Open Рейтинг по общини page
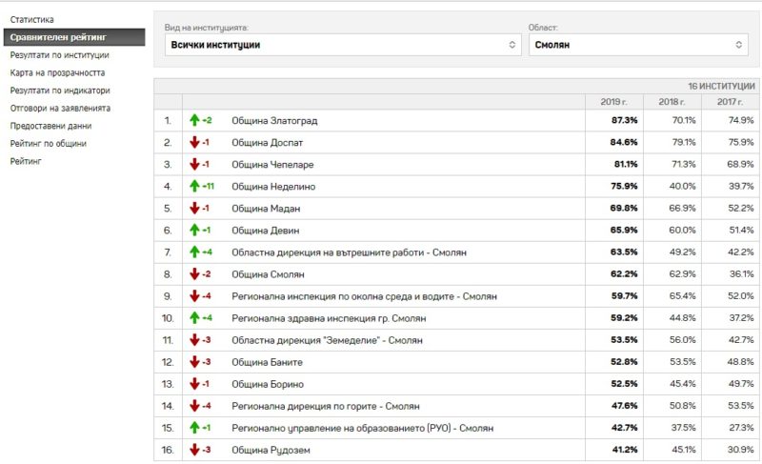 [49, 143]
